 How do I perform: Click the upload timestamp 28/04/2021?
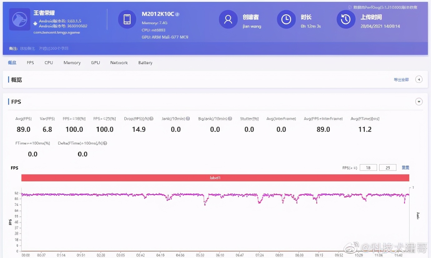click(x=380, y=26)
